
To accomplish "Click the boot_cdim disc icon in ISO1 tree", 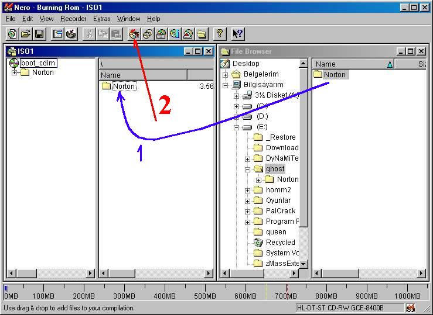I will click(14, 63).
